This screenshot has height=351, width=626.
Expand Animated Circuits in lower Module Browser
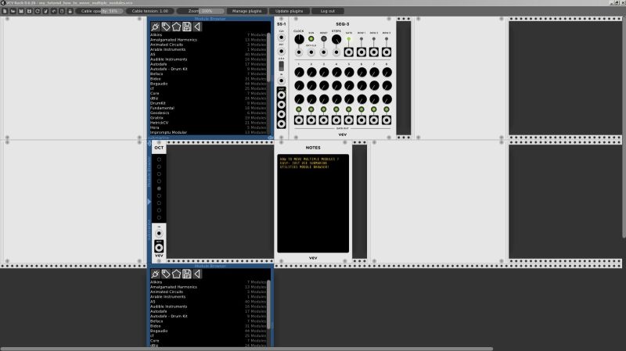[208, 292]
